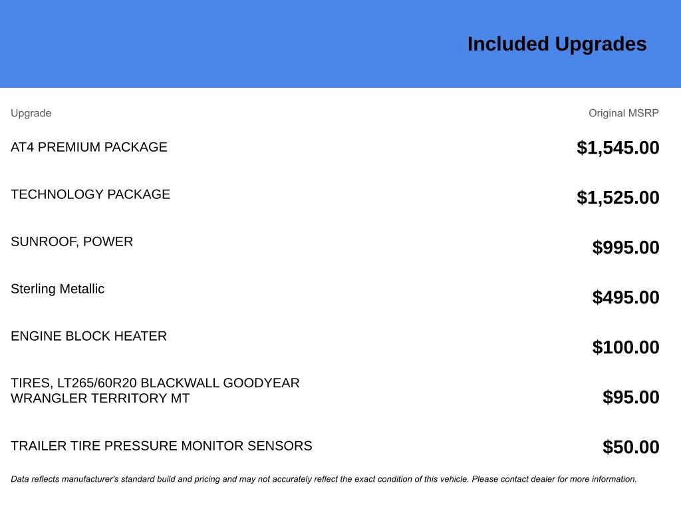The image size is (681, 511).
Task: Select the SUNROOF, POWER upgrade
Action: coord(72,242)
